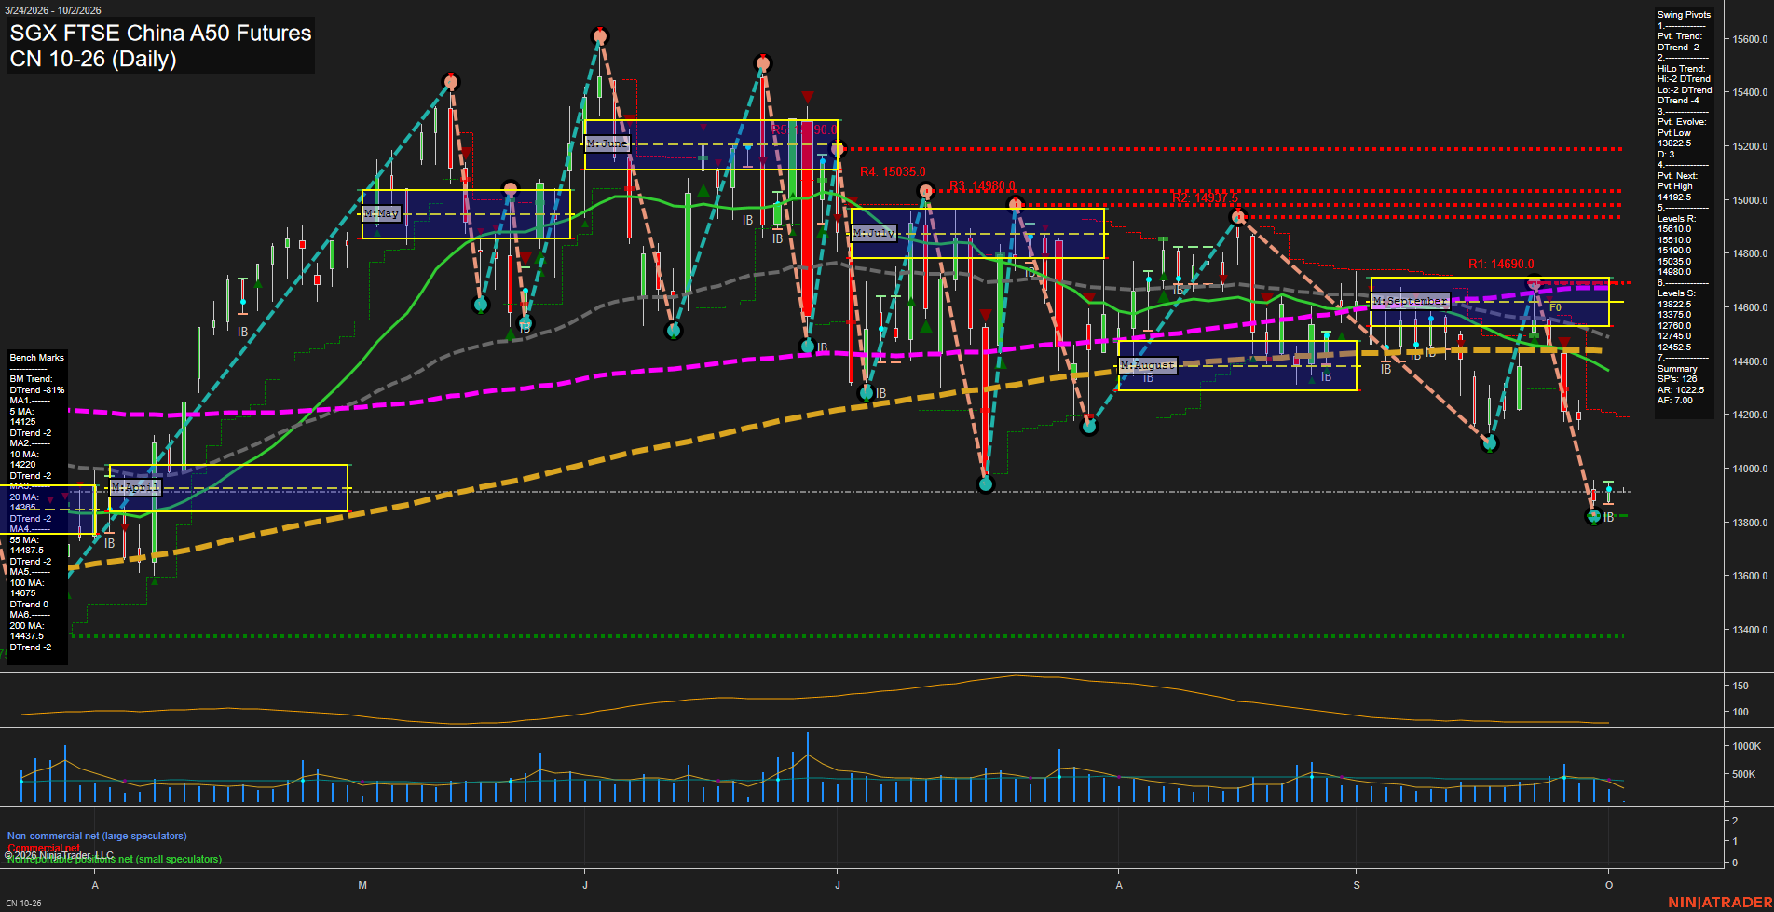Image resolution: width=1774 pixels, height=912 pixels.
Task: Select the HiLo Trend: line
Action: pos(1681,69)
